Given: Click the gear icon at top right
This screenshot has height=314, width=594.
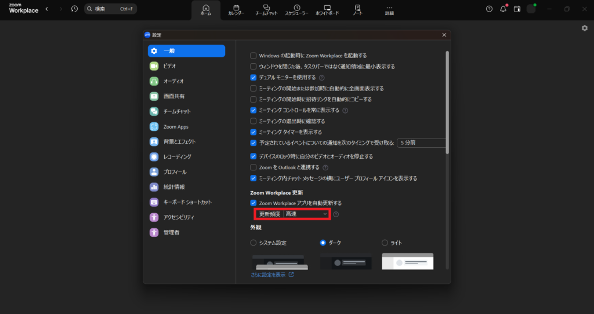Looking at the screenshot, I should [x=584, y=28].
